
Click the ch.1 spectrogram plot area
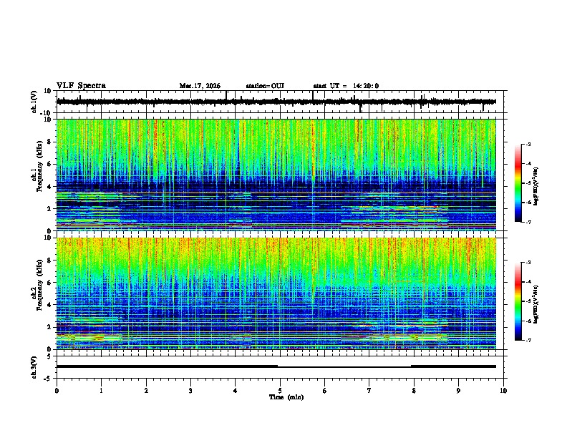276,175
